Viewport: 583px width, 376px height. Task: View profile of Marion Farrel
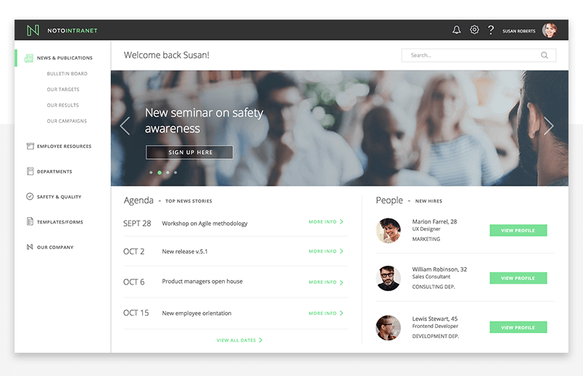pos(518,230)
